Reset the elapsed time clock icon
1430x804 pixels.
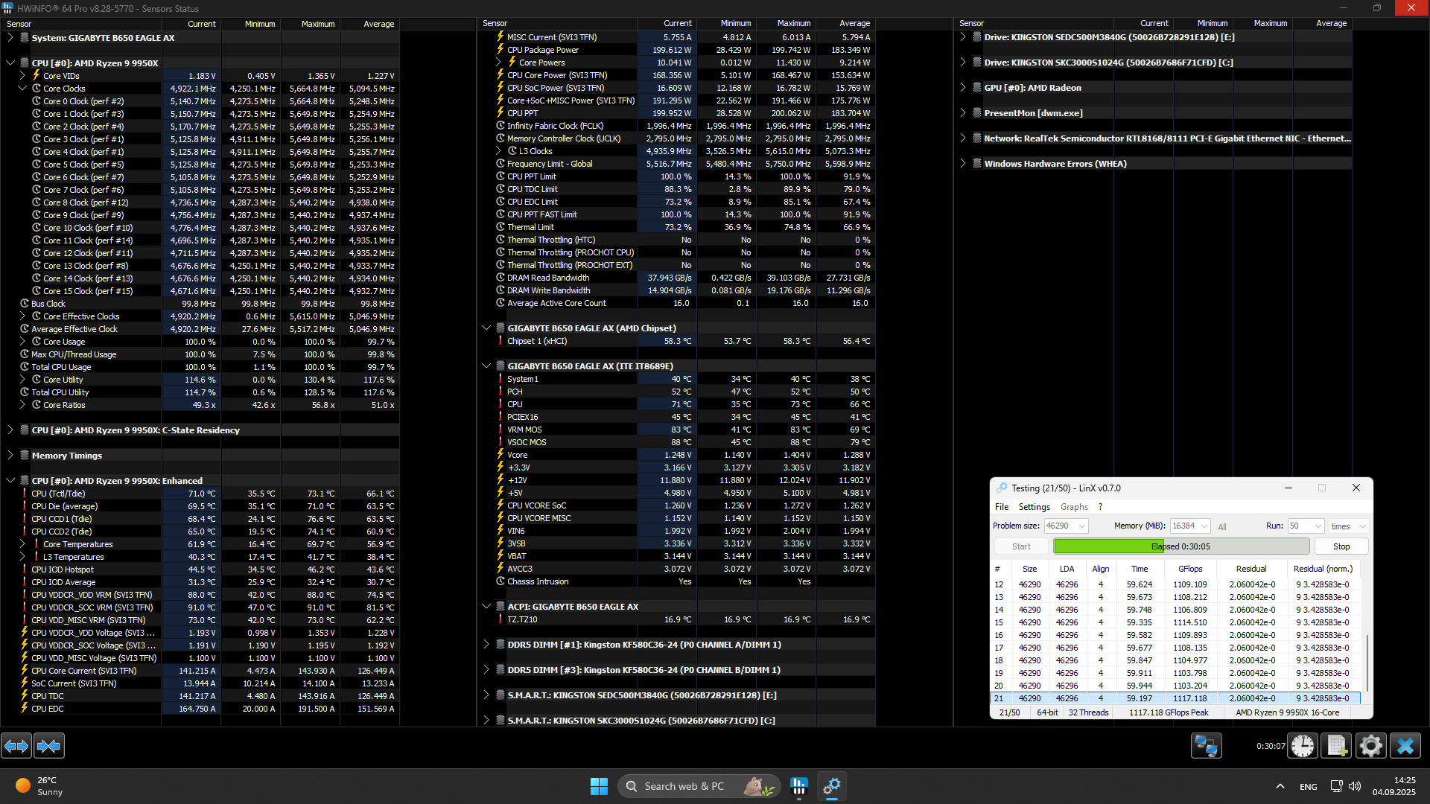(x=1303, y=745)
